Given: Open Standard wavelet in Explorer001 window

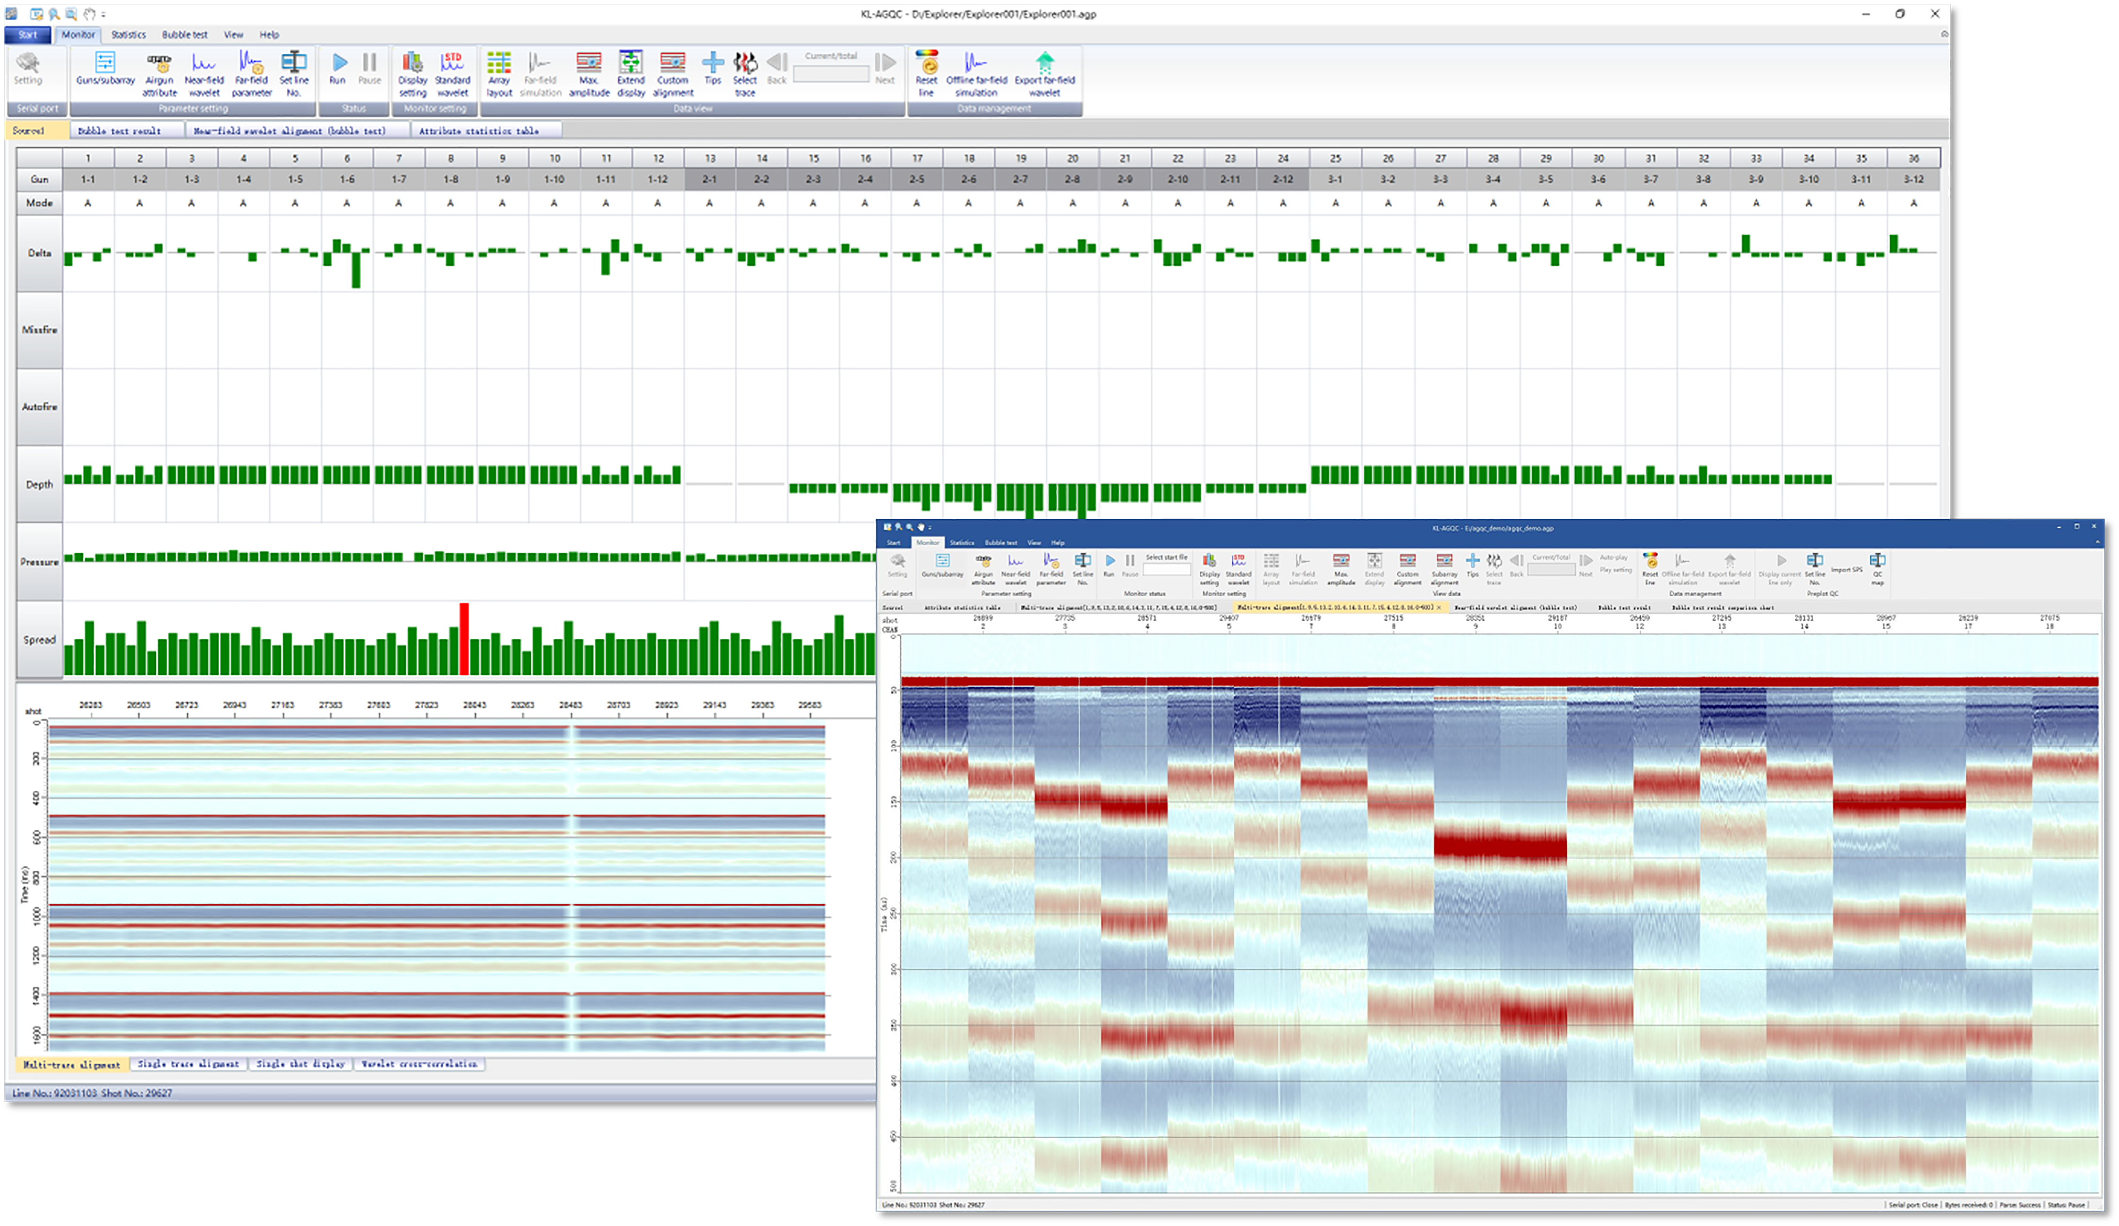Looking at the screenshot, I should click(452, 74).
